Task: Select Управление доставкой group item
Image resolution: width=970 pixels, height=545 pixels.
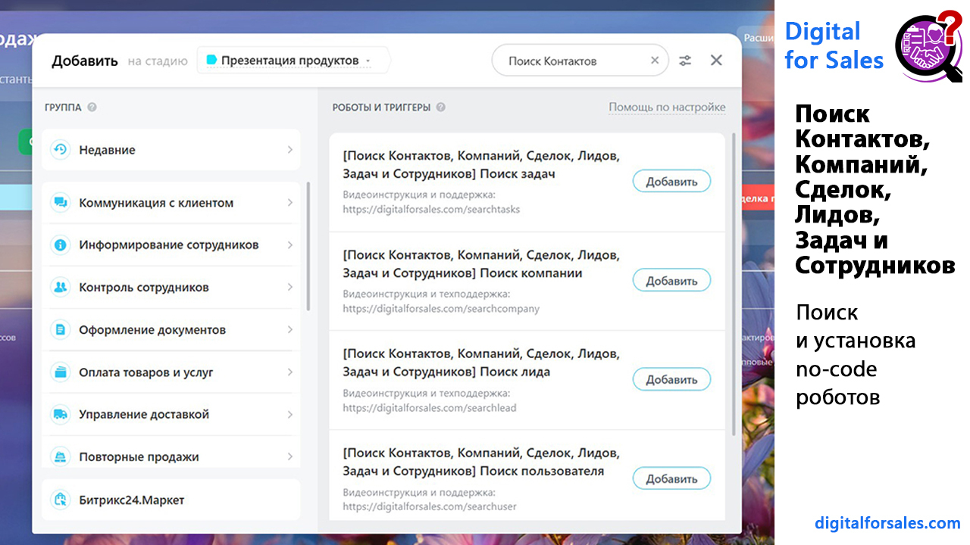Action: pos(171,415)
